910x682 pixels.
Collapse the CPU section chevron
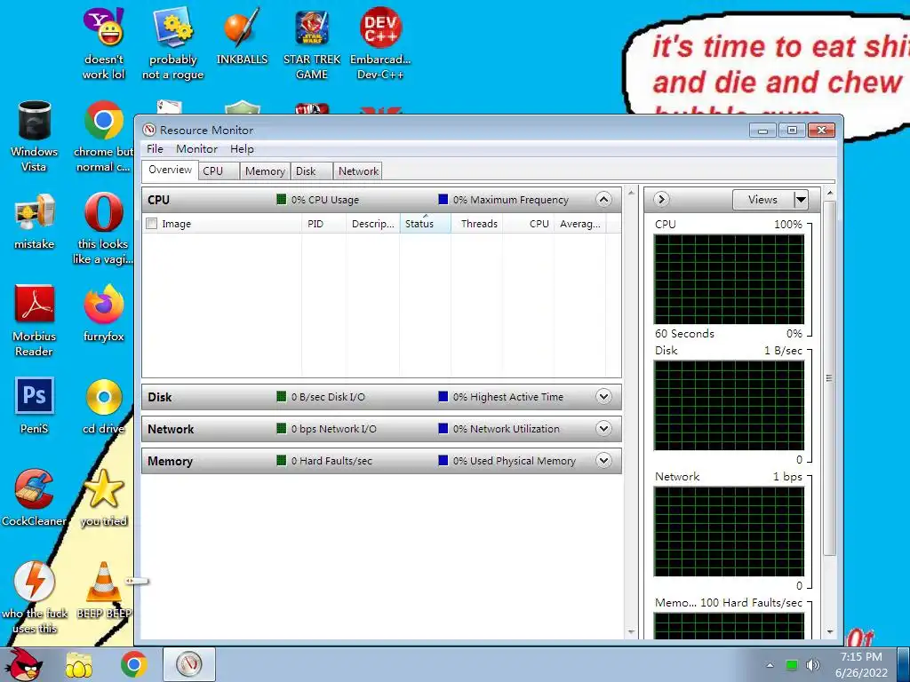tap(603, 200)
